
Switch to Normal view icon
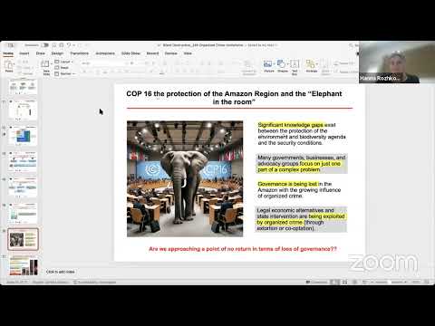[335, 283]
